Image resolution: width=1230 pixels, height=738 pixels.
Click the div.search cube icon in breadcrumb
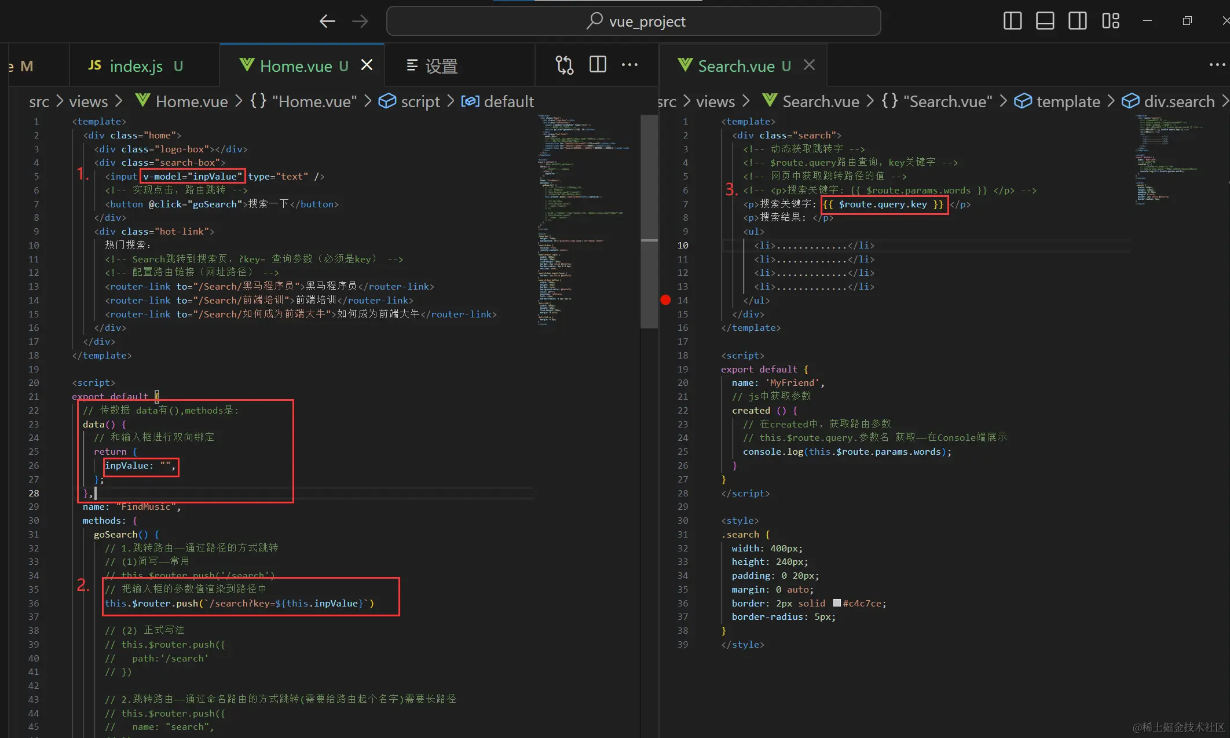[x=1130, y=101]
